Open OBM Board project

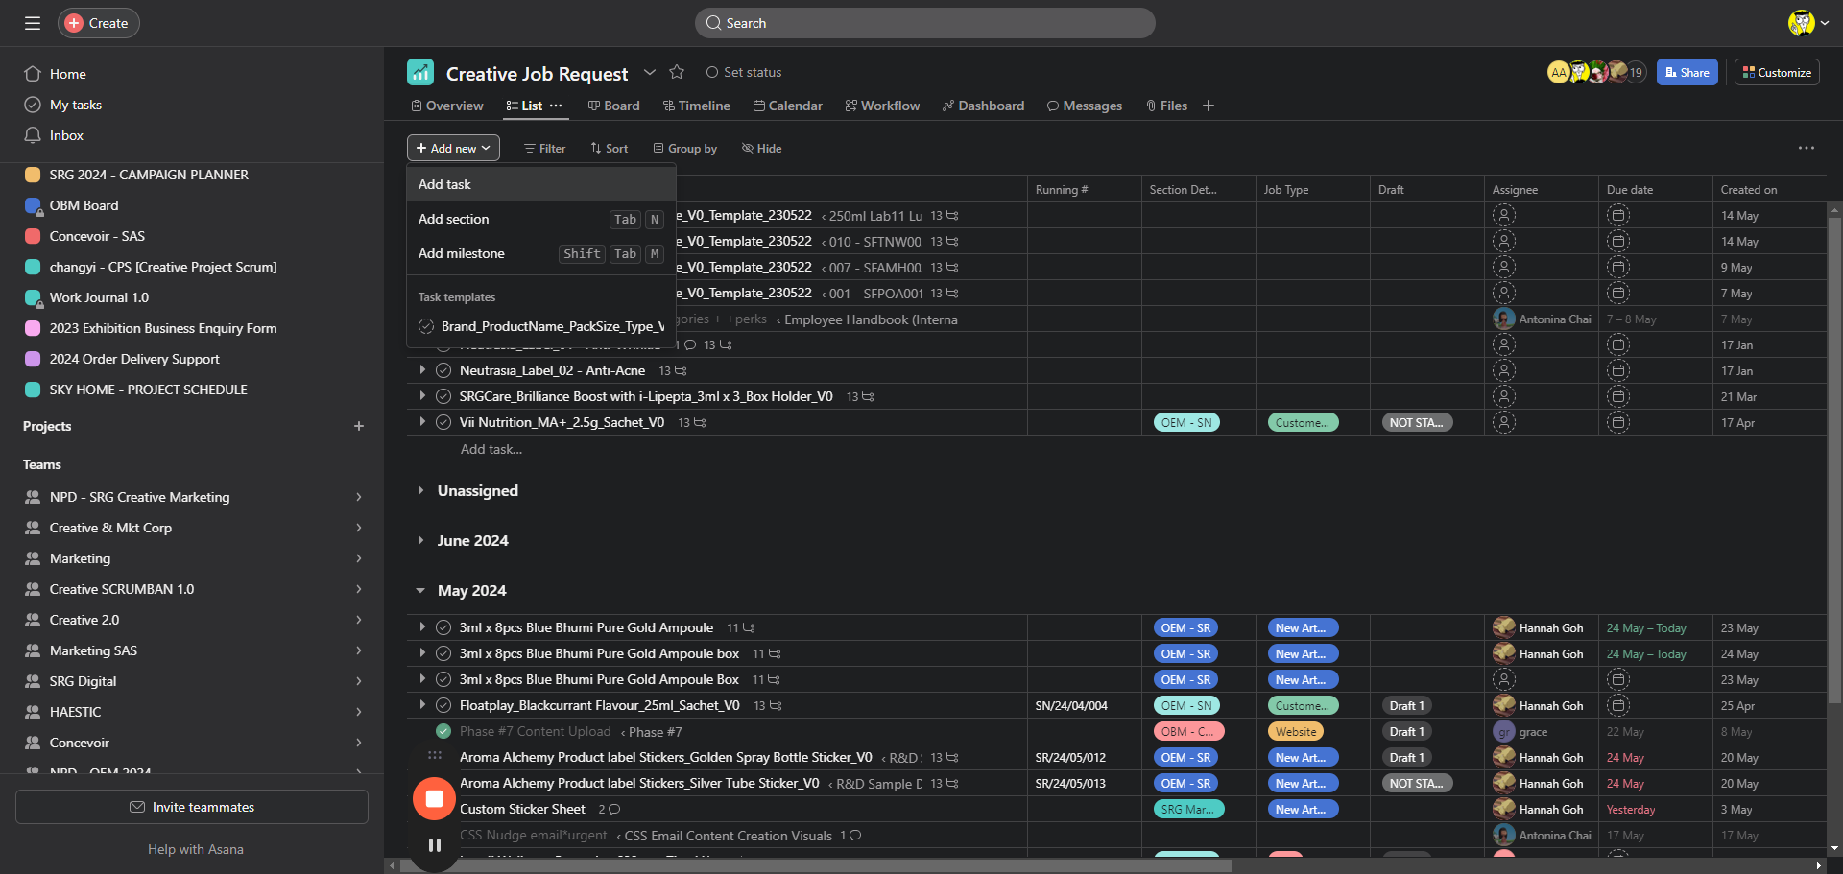click(84, 205)
